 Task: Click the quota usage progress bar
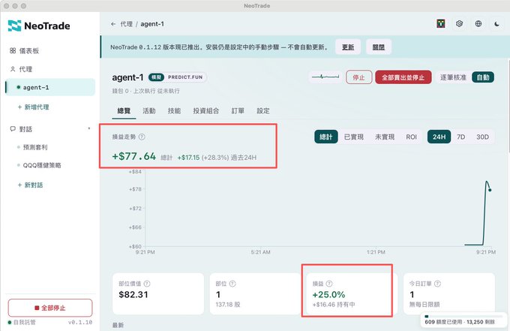coord(463,316)
